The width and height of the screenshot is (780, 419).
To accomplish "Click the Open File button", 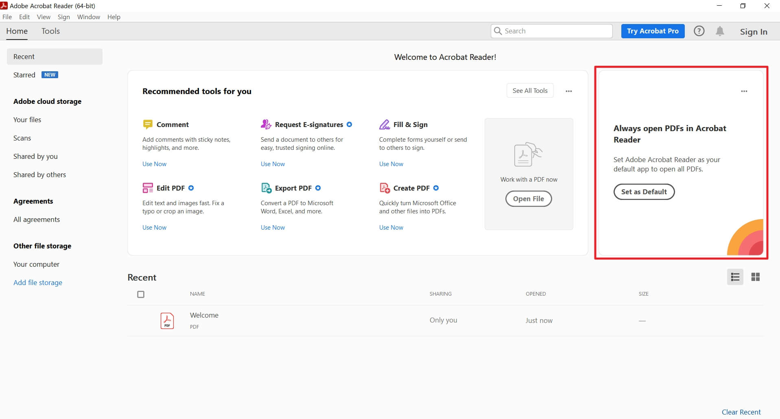I will (528, 199).
